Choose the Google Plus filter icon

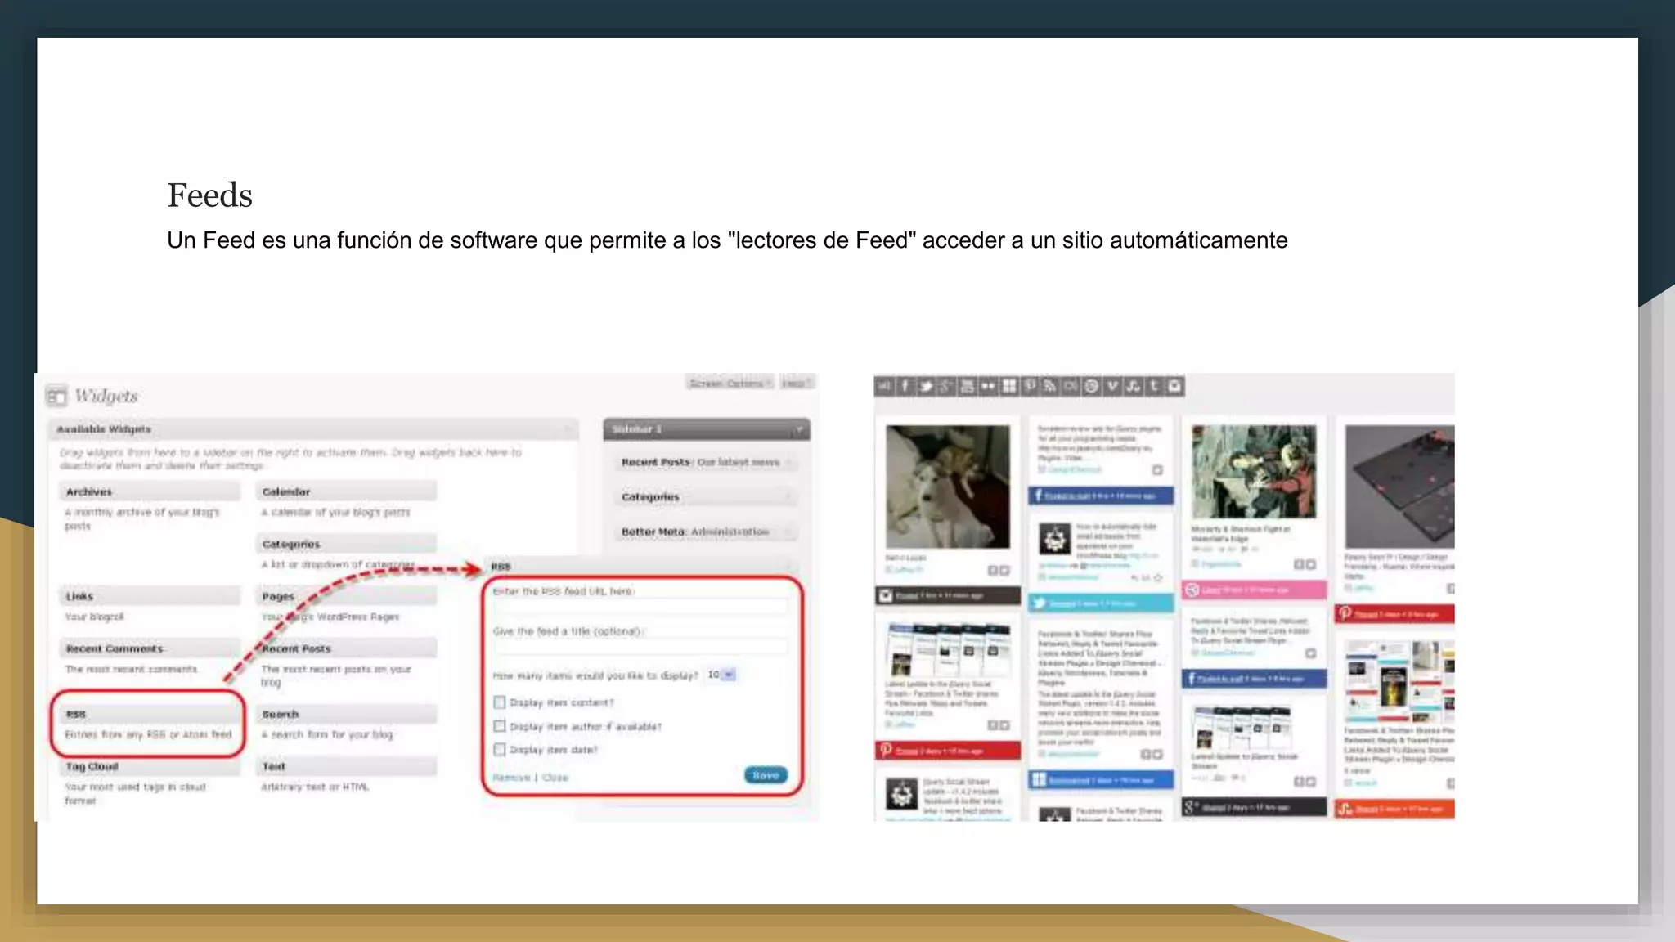946,386
